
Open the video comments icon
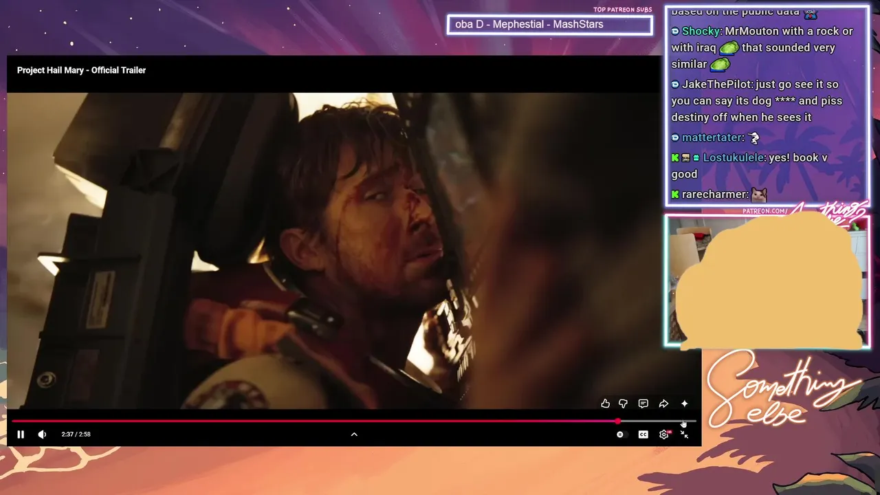click(643, 404)
